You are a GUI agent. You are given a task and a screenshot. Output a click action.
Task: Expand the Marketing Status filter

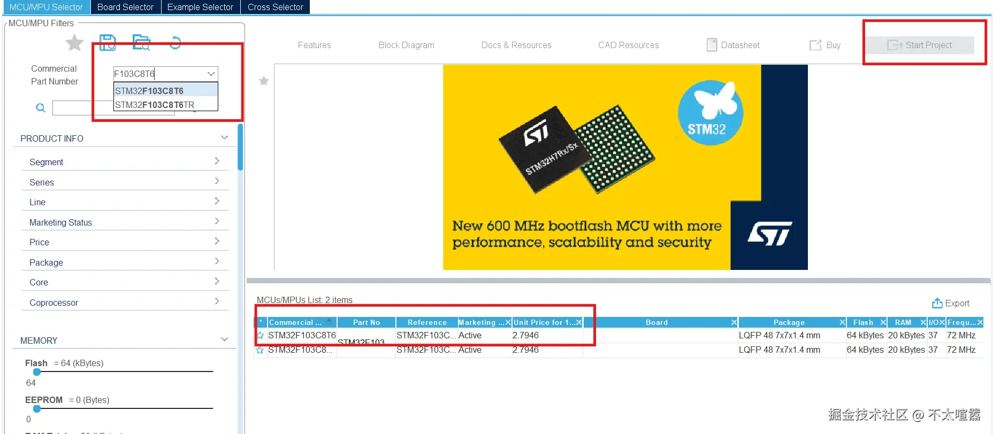click(x=217, y=221)
